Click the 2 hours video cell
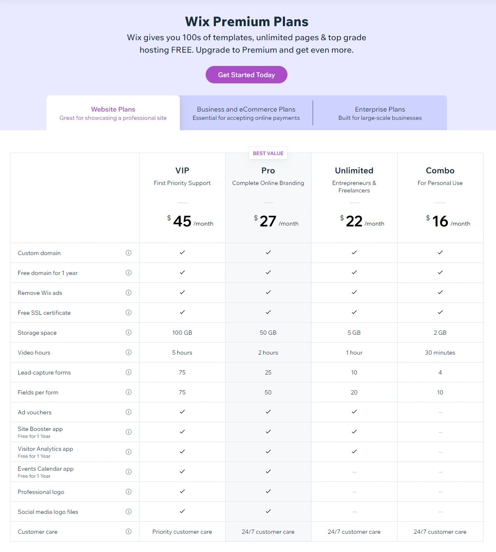The width and height of the screenshot is (496, 552). (x=268, y=353)
